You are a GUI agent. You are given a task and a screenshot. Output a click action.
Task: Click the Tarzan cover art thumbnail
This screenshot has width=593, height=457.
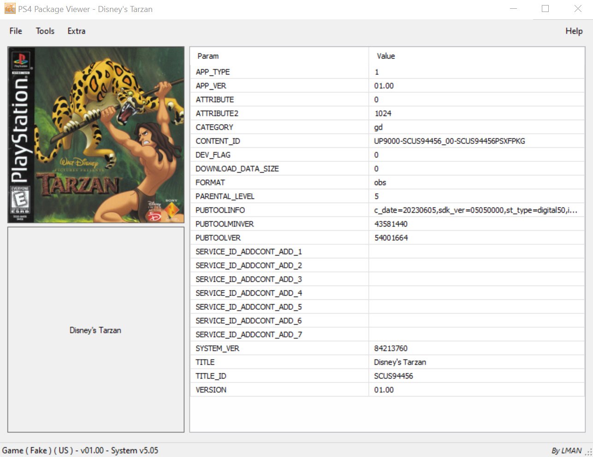96,135
